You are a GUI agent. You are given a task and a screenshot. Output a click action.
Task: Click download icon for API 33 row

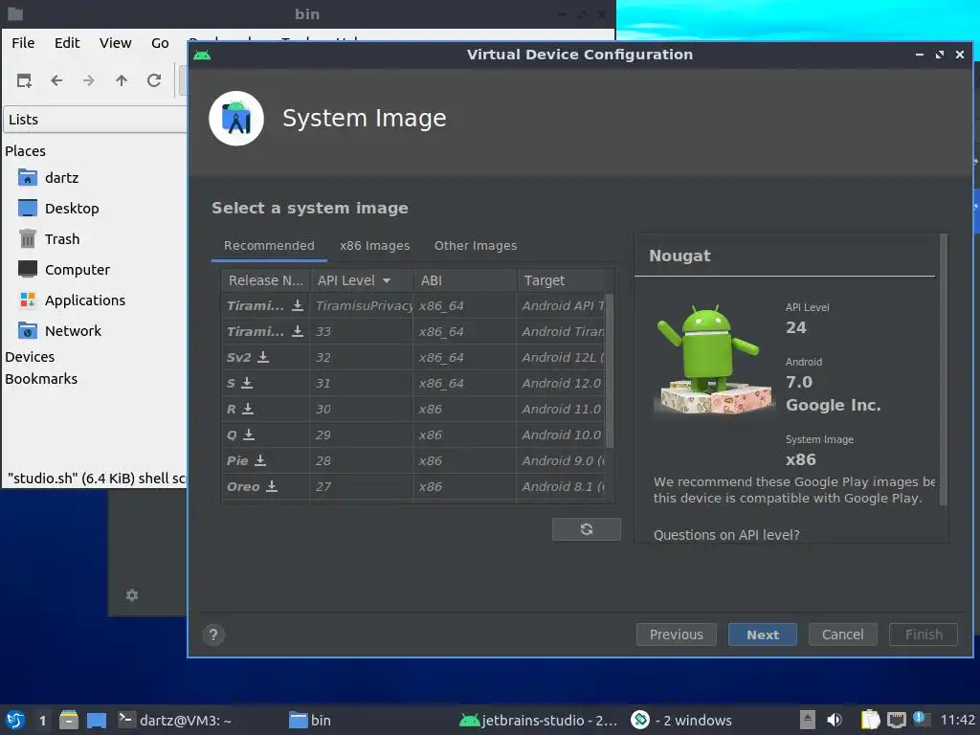(298, 330)
